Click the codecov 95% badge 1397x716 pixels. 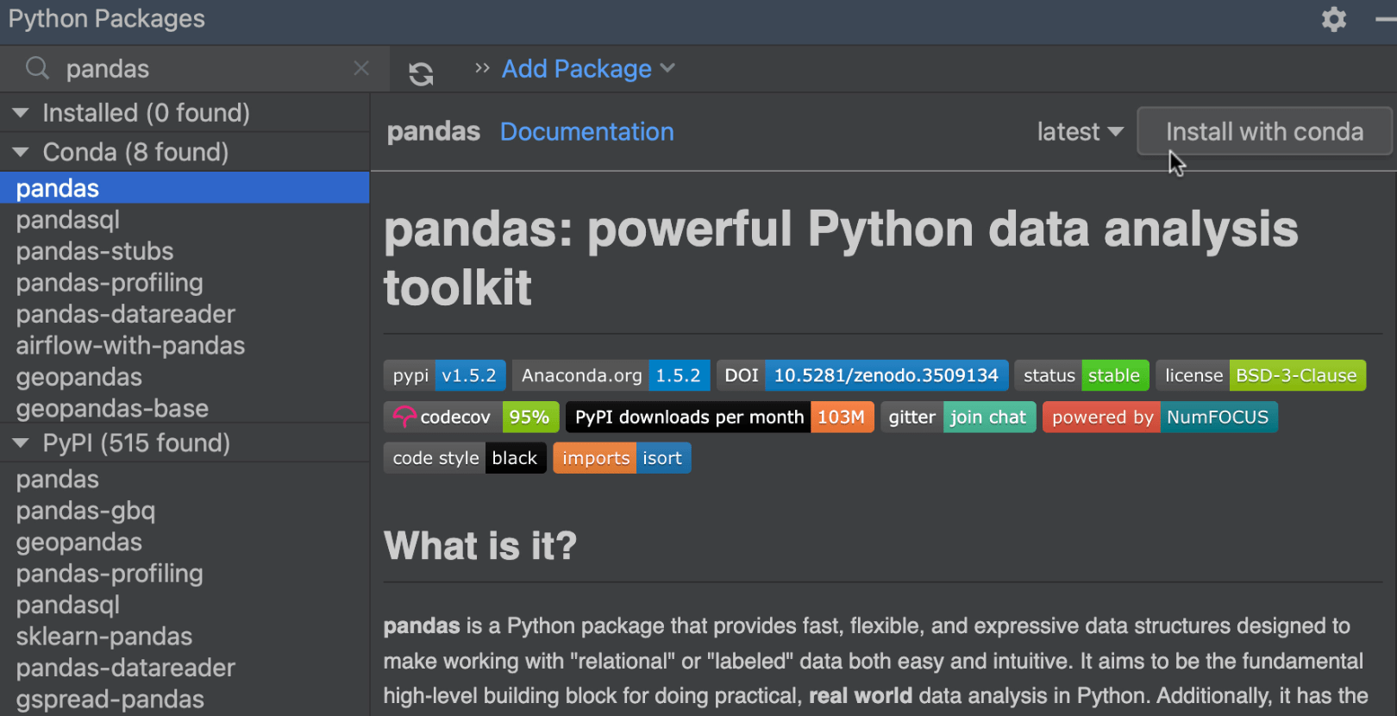pos(471,418)
